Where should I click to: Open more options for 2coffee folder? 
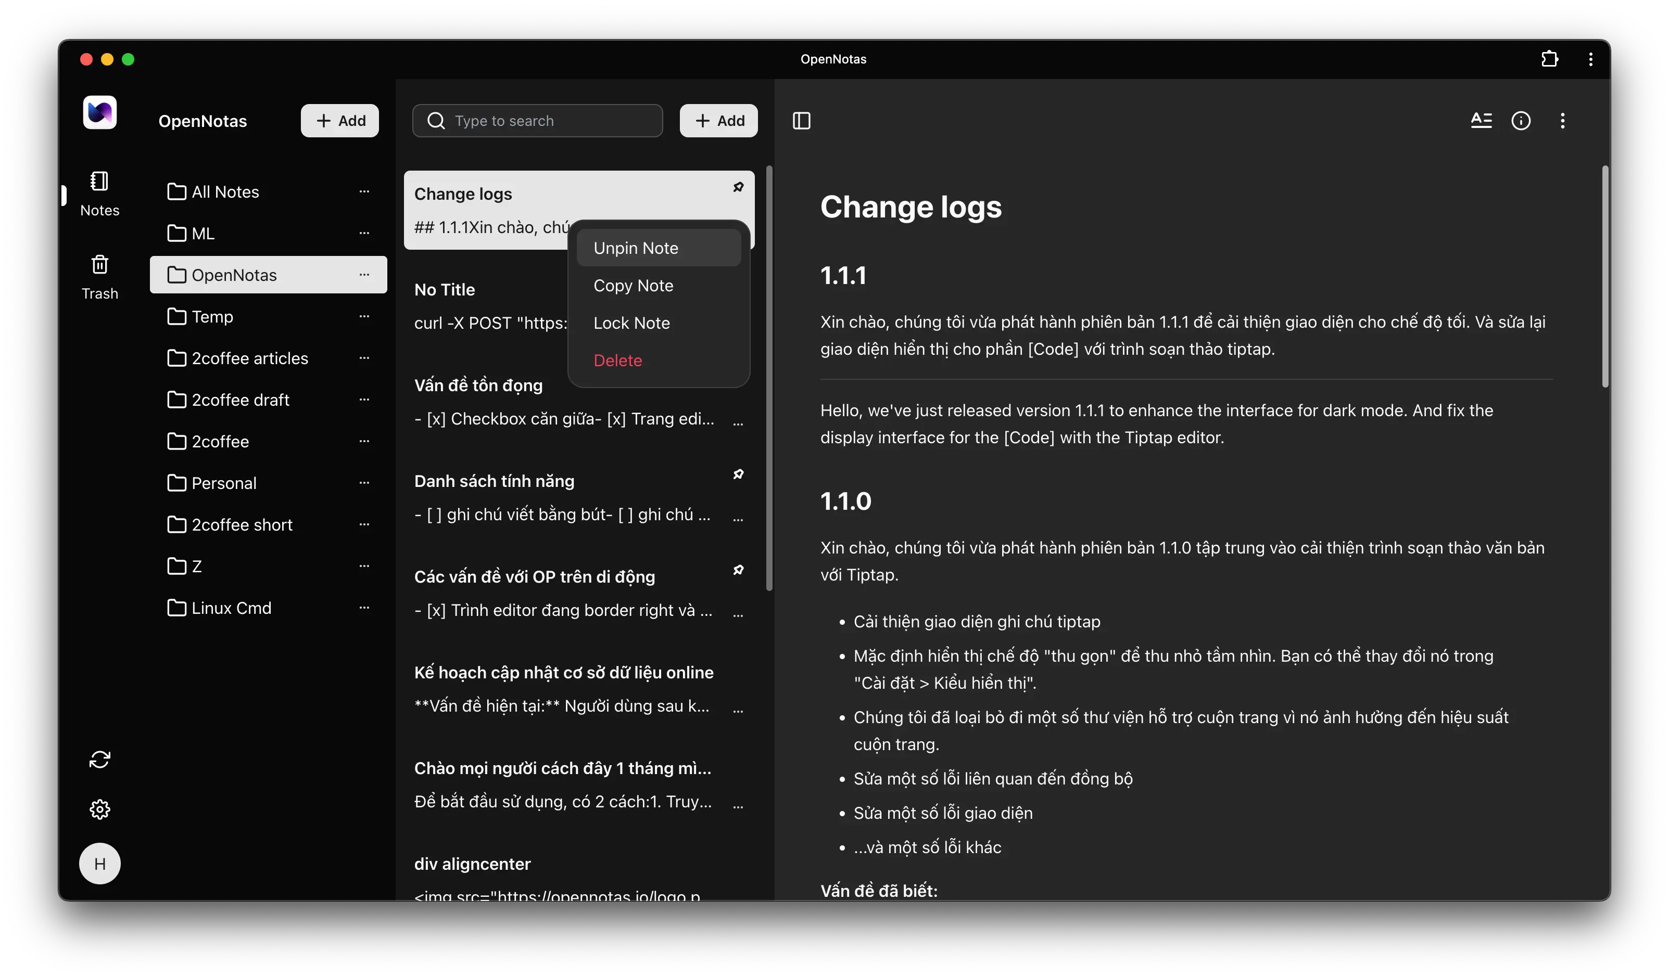pos(363,441)
